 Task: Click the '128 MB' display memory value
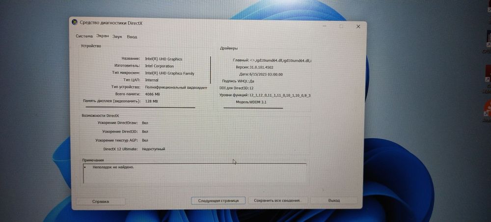pyautogui.click(x=152, y=102)
